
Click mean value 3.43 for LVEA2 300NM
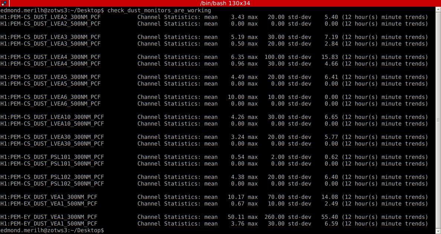click(238, 17)
